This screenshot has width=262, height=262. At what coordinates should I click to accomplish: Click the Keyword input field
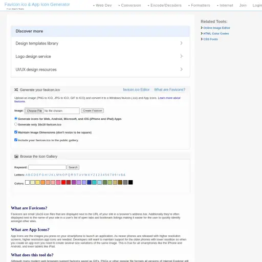[47, 167]
